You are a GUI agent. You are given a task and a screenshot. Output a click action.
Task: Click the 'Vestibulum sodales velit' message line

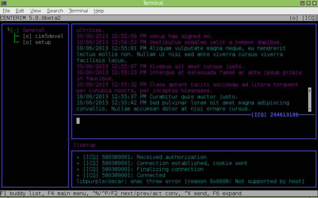180,42
